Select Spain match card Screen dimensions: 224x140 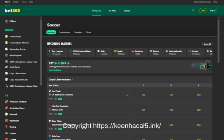coord(121,52)
